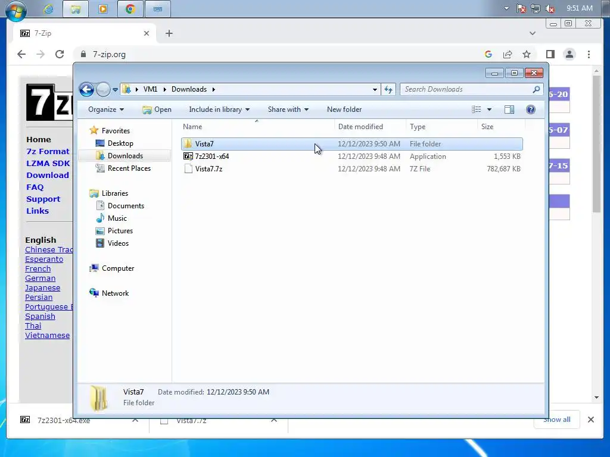
Task: Select the 7z2301-x64 application file
Action: 351,156
